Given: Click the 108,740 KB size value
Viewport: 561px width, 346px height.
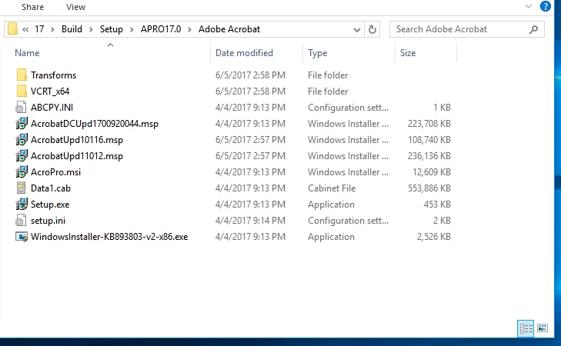Looking at the screenshot, I should click(x=429, y=139).
